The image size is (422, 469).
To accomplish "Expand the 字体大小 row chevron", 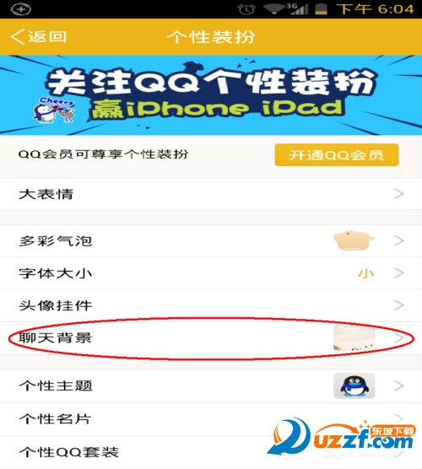I will [399, 272].
